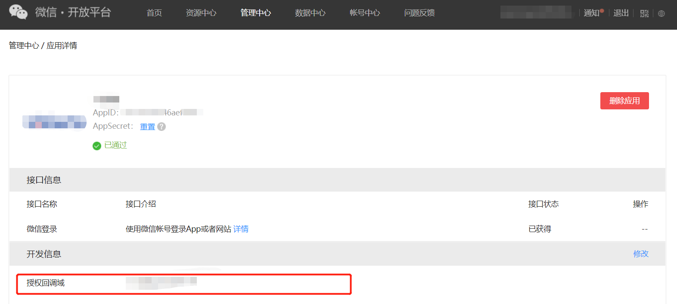Click the 操作 column header
Screen dimensions: 677x304
point(640,204)
